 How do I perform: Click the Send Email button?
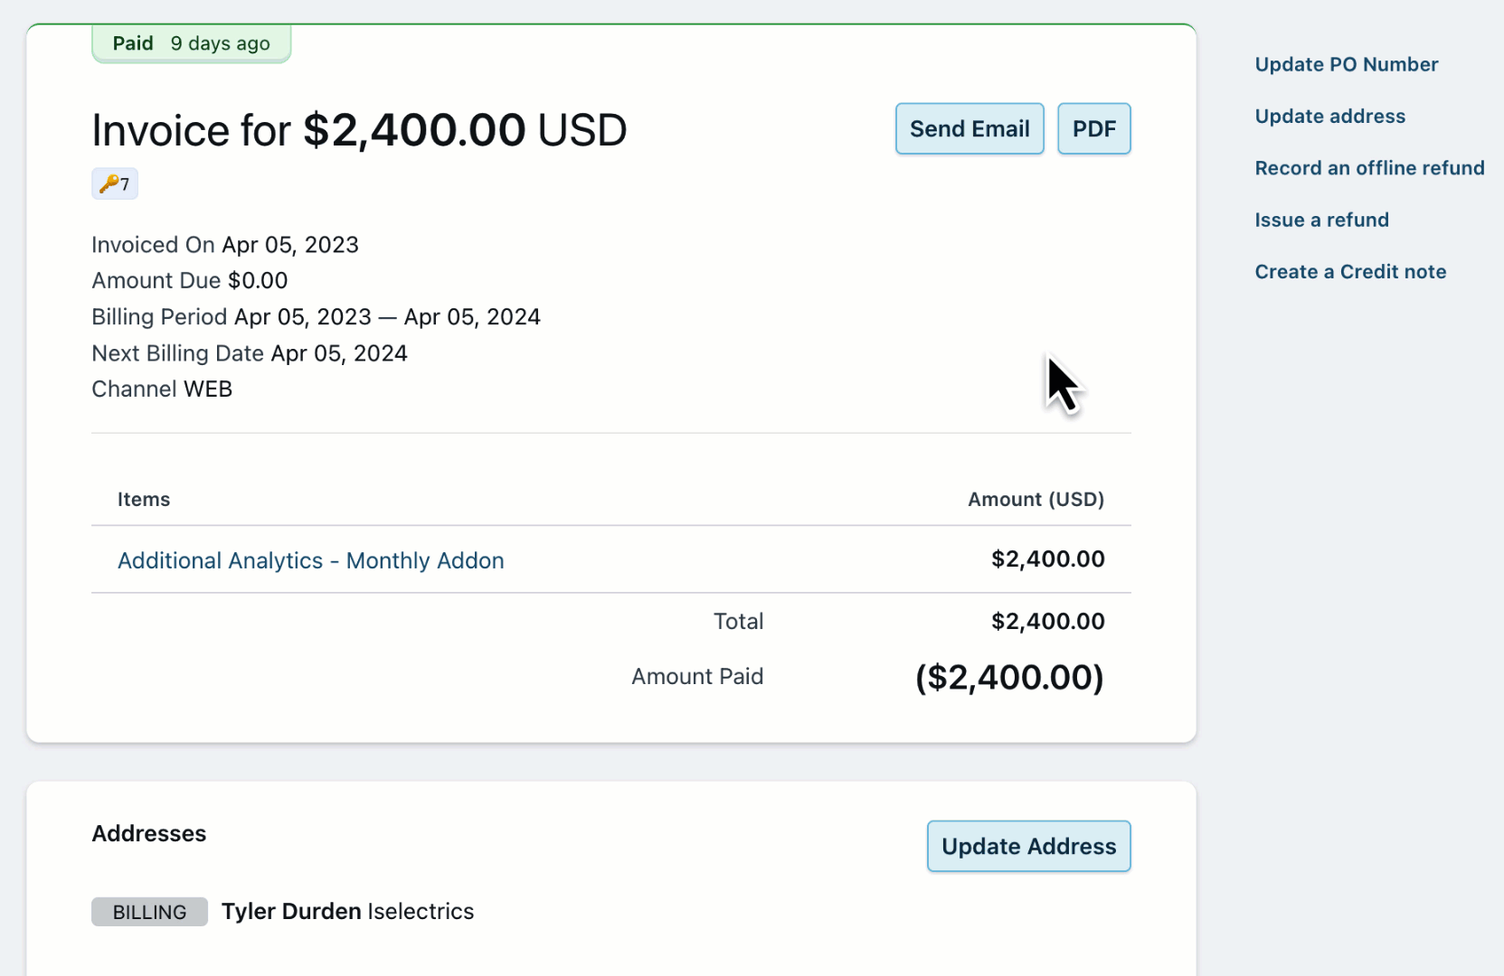970,129
